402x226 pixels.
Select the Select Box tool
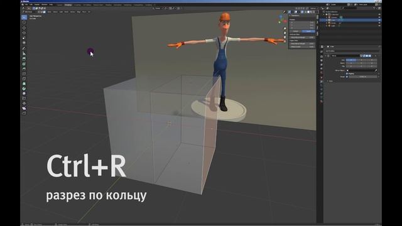[24, 17]
